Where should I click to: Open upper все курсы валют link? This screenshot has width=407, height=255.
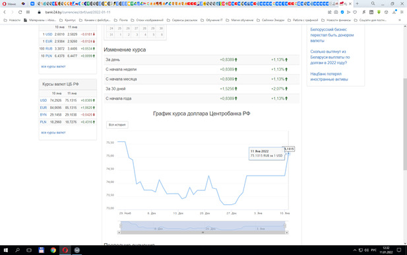(53, 67)
